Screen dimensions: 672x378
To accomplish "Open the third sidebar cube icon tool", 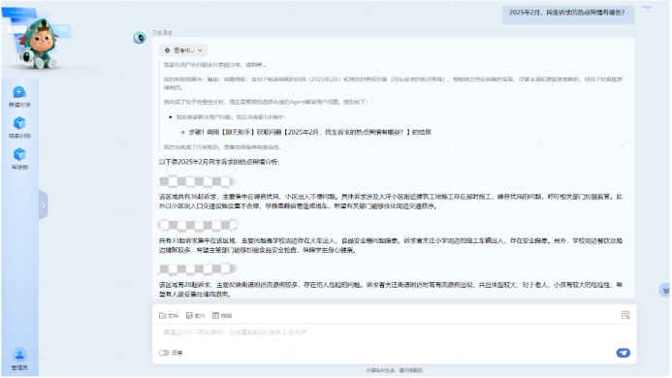I will [x=19, y=154].
